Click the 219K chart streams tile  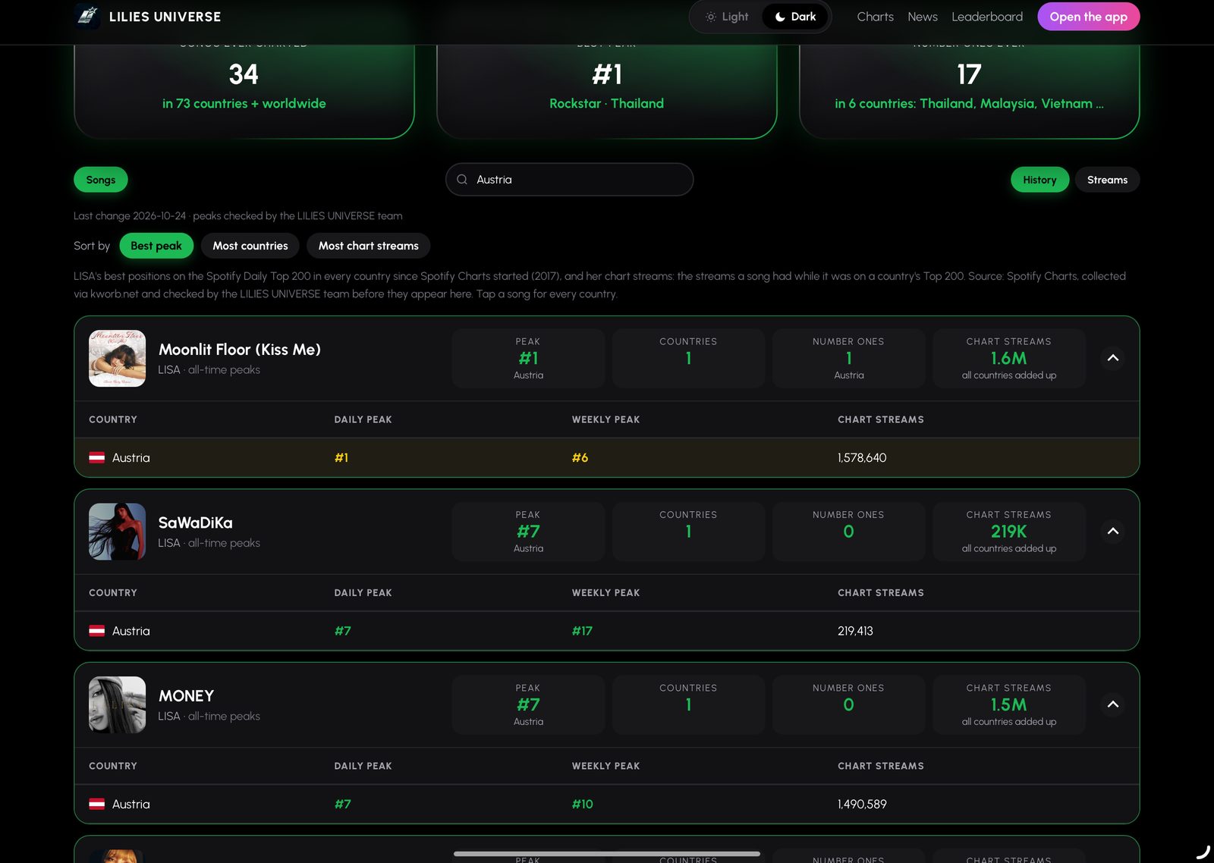point(1008,531)
